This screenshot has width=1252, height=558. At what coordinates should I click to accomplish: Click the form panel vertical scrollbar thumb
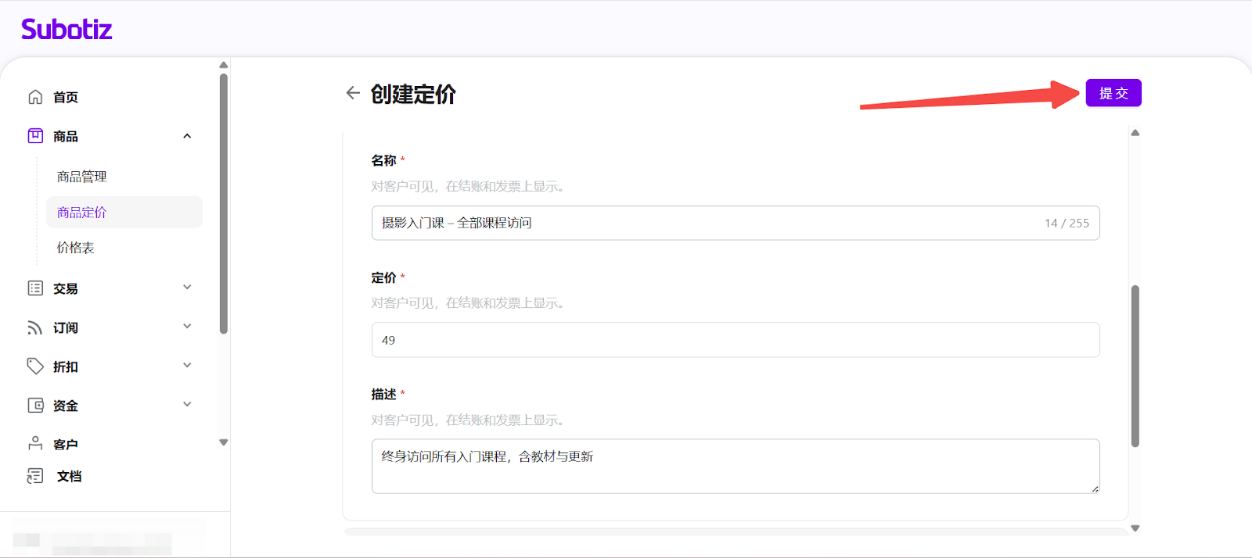pyautogui.click(x=1135, y=366)
